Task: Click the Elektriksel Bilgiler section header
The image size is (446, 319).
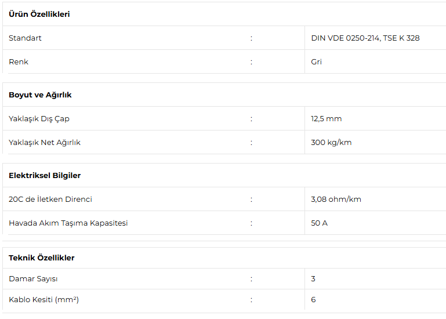Action: point(45,176)
